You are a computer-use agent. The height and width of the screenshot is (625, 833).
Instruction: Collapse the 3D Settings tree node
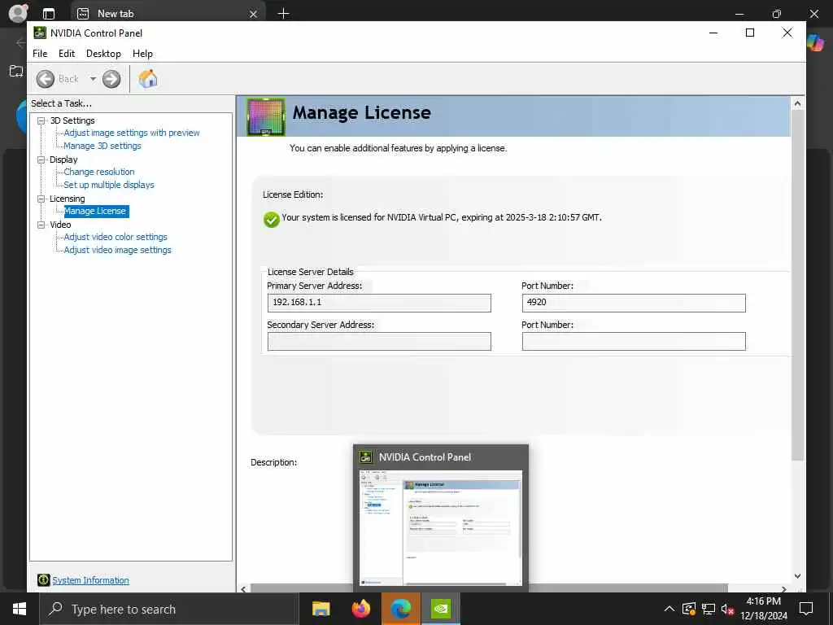(x=41, y=120)
